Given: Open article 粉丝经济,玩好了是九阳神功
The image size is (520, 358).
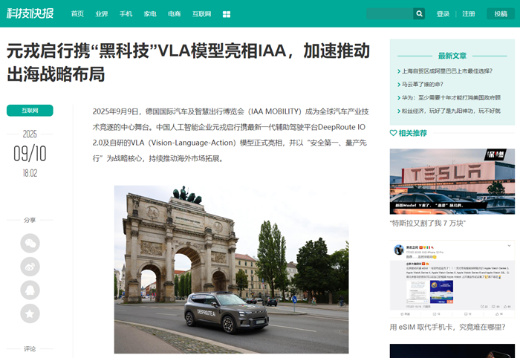Looking at the screenshot, I should [x=451, y=111].
